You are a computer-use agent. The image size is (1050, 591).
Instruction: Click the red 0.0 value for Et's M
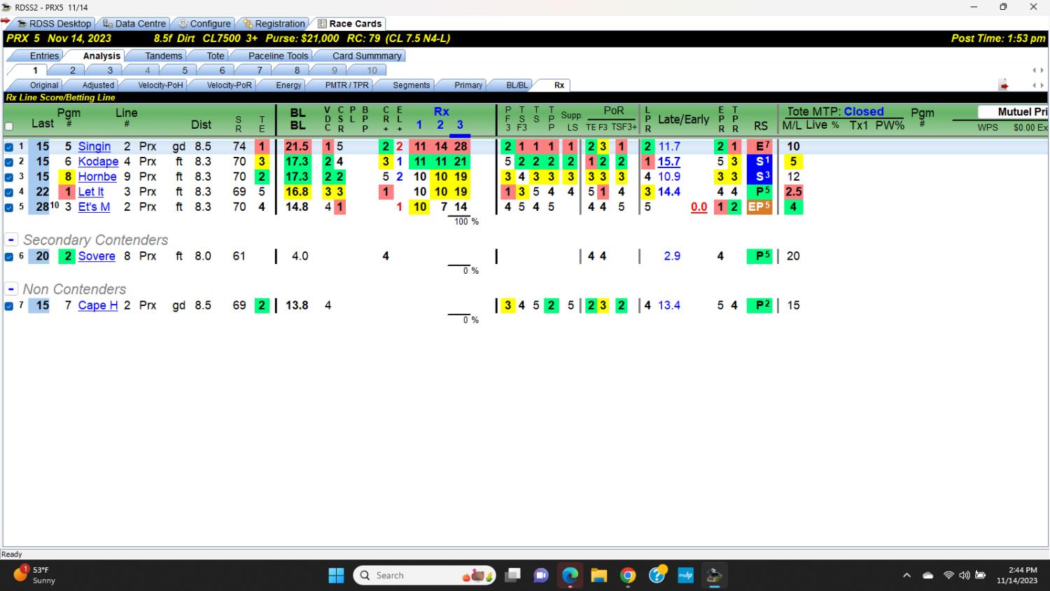[699, 207]
